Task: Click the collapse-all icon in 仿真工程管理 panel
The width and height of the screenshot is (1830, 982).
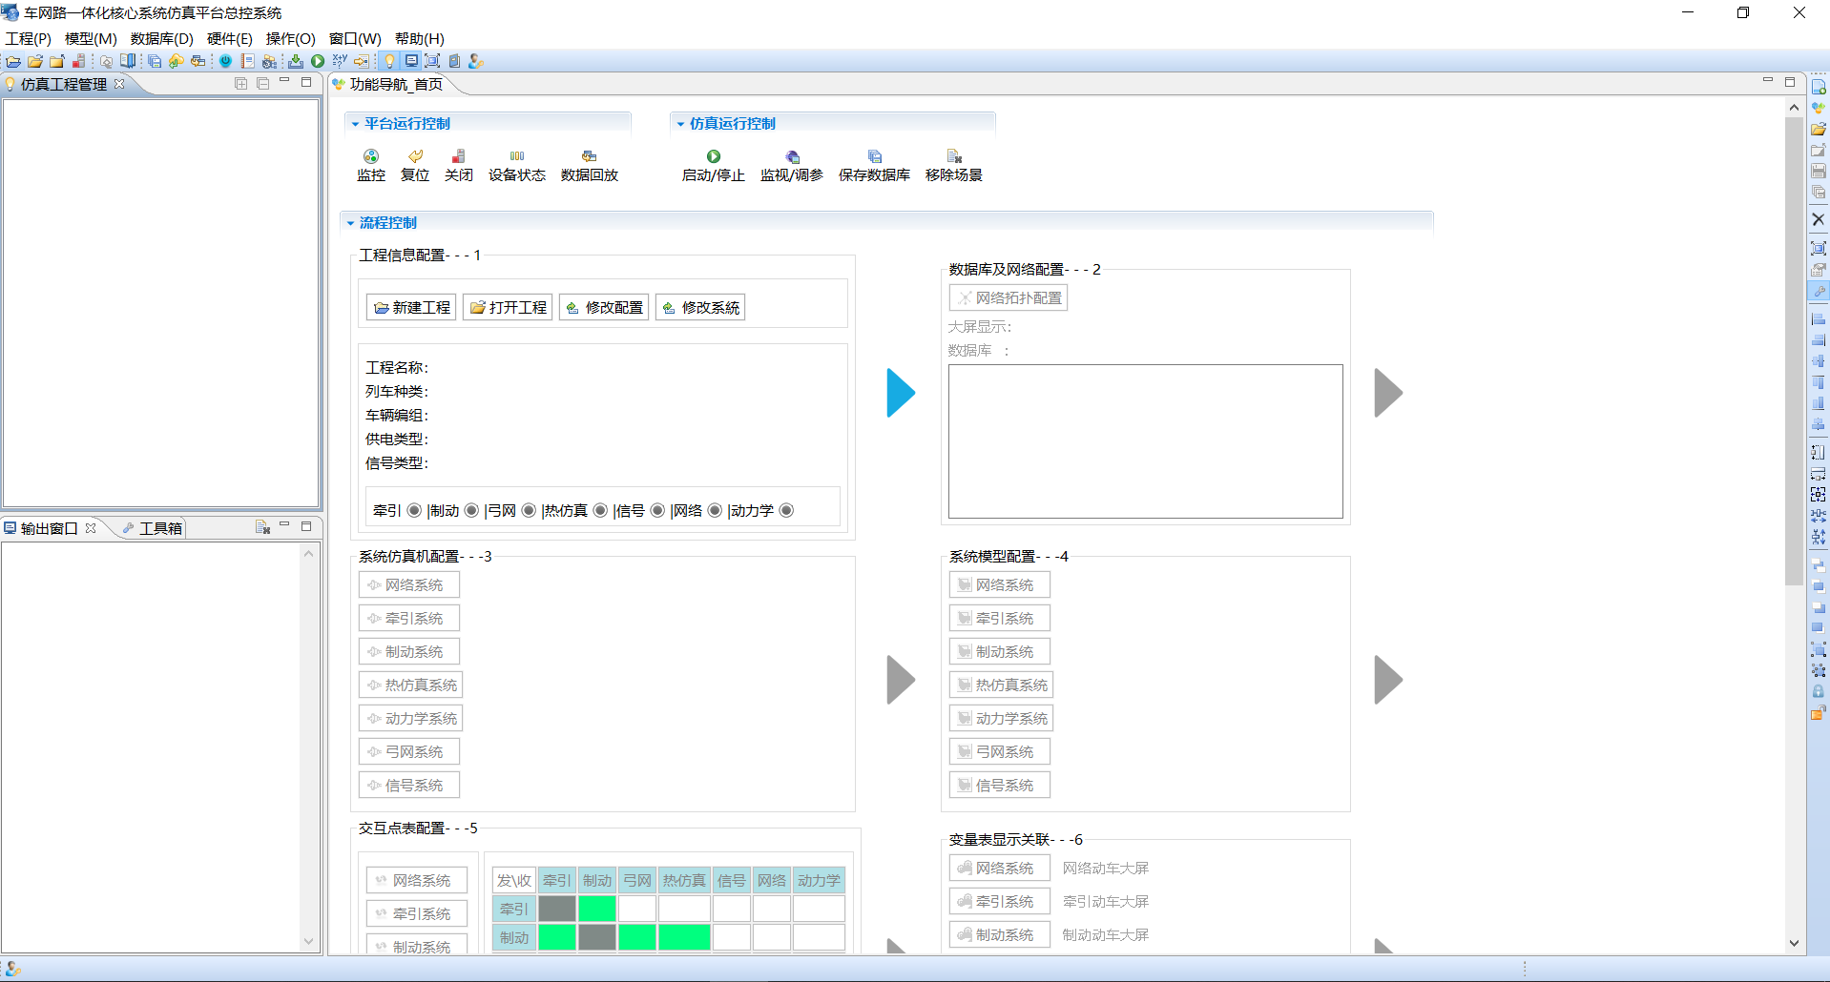Action: pyautogui.click(x=263, y=84)
